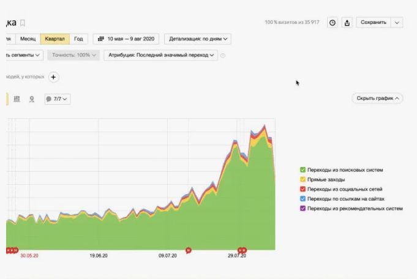
Task: Select the 'Месяц' period tab
Action: [28, 39]
